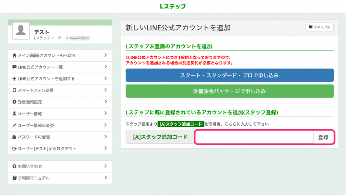346x195 pixels.
Task: Click the lock icon for パスワードの変更
Action: [14, 137]
